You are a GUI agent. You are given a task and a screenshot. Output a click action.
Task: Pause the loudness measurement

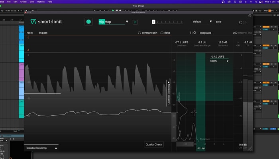coord(191,33)
